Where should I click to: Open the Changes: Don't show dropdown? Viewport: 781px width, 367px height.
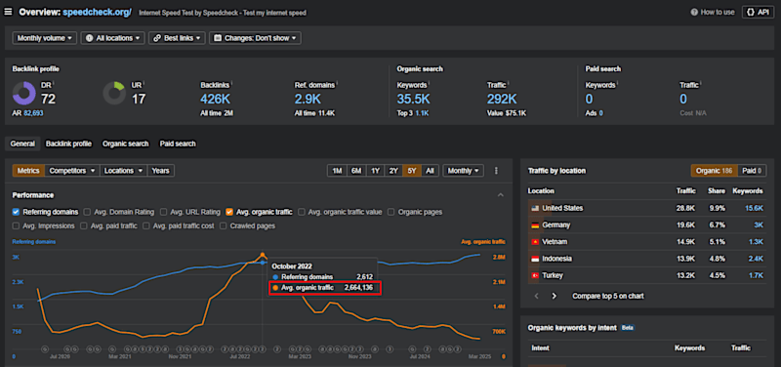coord(255,38)
